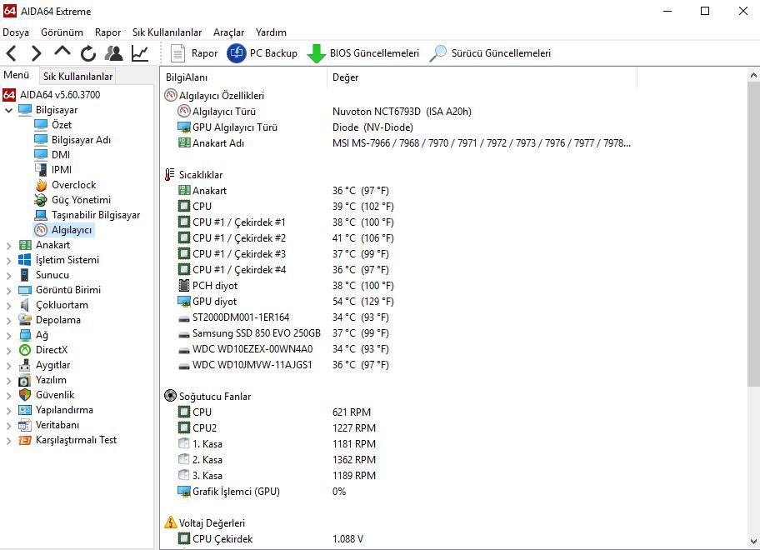Click the Voltaj Değerleri warning icon
The height and width of the screenshot is (550, 760).
[x=171, y=522]
